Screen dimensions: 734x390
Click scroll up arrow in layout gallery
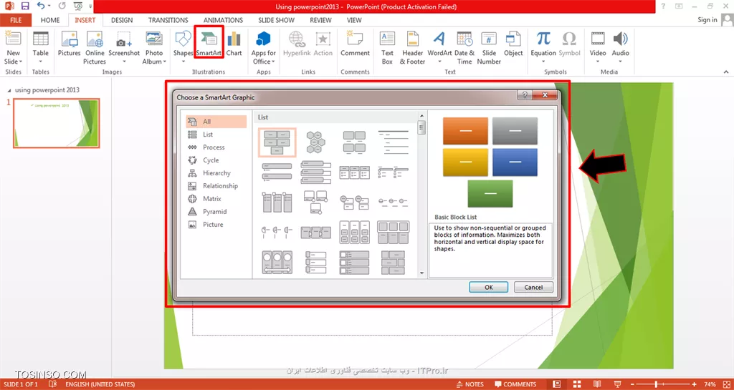coord(421,115)
